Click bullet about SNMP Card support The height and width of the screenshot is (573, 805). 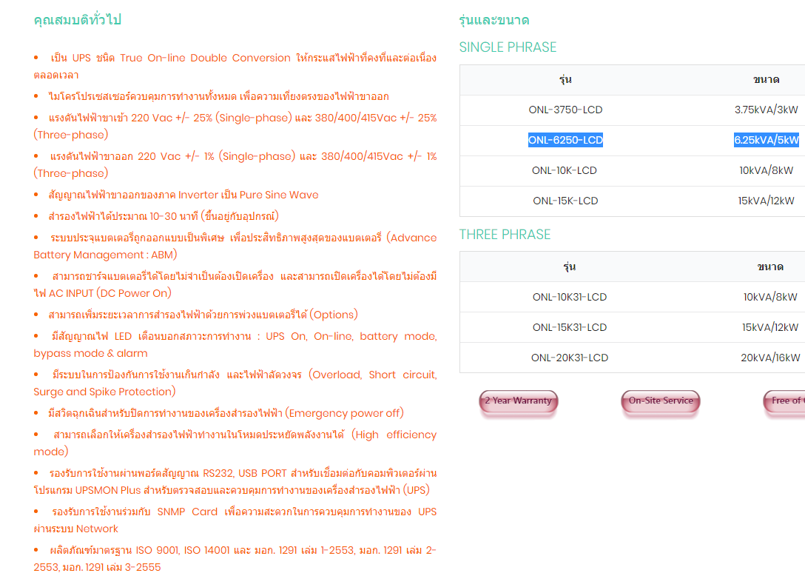pyautogui.click(x=235, y=520)
